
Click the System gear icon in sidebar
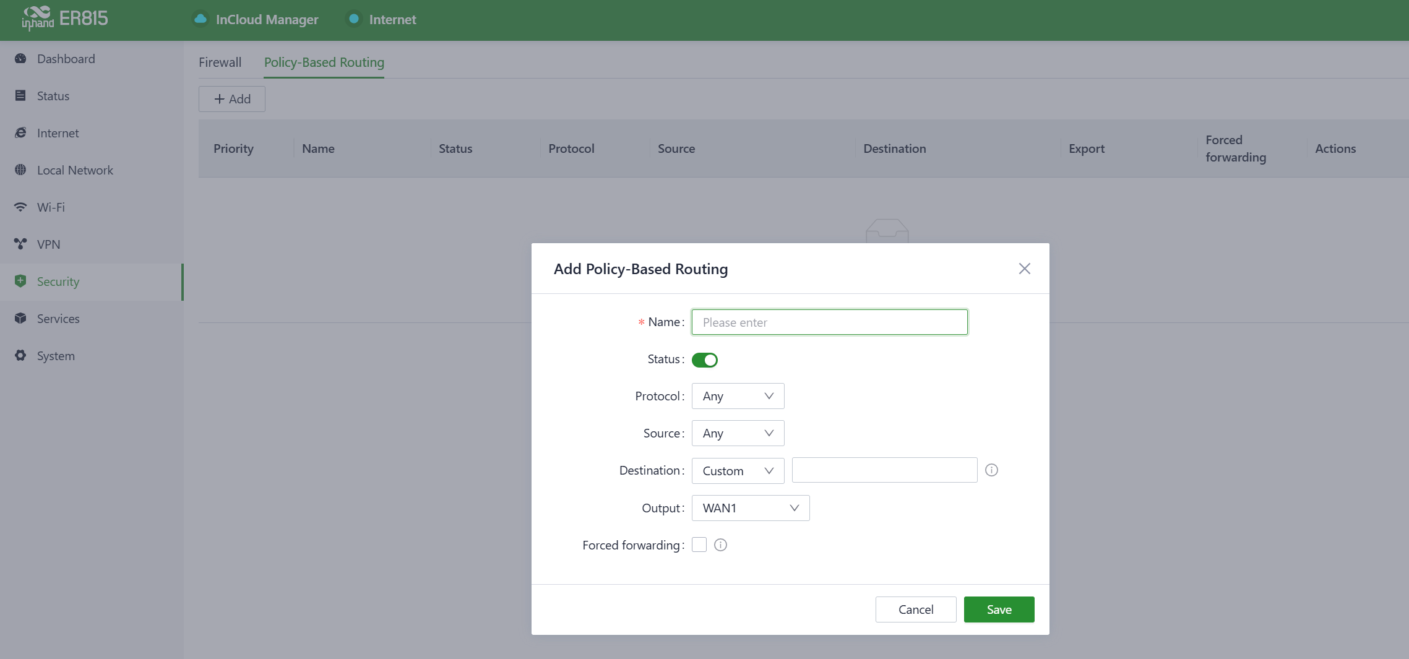[x=20, y=356]
